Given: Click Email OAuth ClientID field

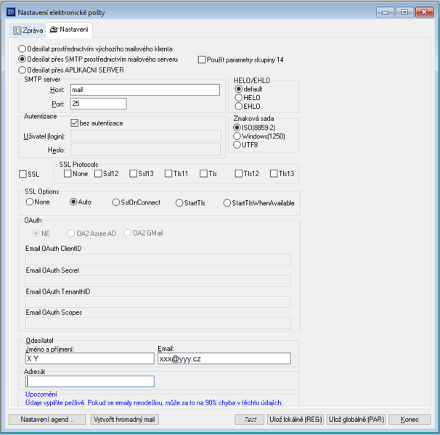Looking at the screenshot, I should click(158, 260).
